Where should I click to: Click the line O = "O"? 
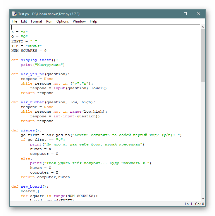19,37
